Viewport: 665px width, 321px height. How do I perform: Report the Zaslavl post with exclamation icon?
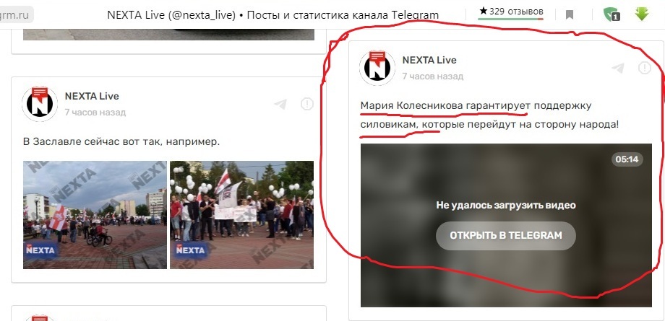click(307, 104)
